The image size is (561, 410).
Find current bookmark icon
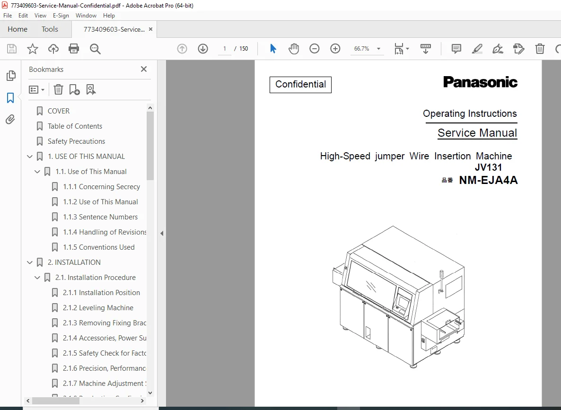[x=91, y=89]
